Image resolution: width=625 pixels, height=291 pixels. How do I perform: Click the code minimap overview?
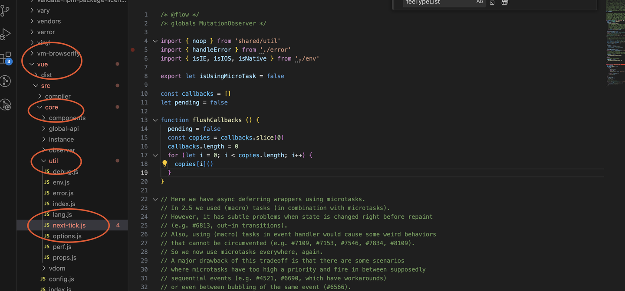pos(614,43)
